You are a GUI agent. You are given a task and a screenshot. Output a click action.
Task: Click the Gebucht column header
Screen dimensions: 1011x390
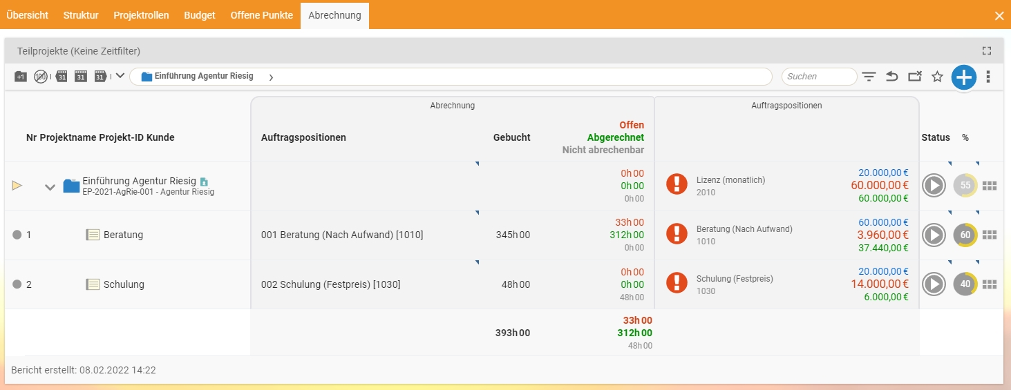pos(512,137)
